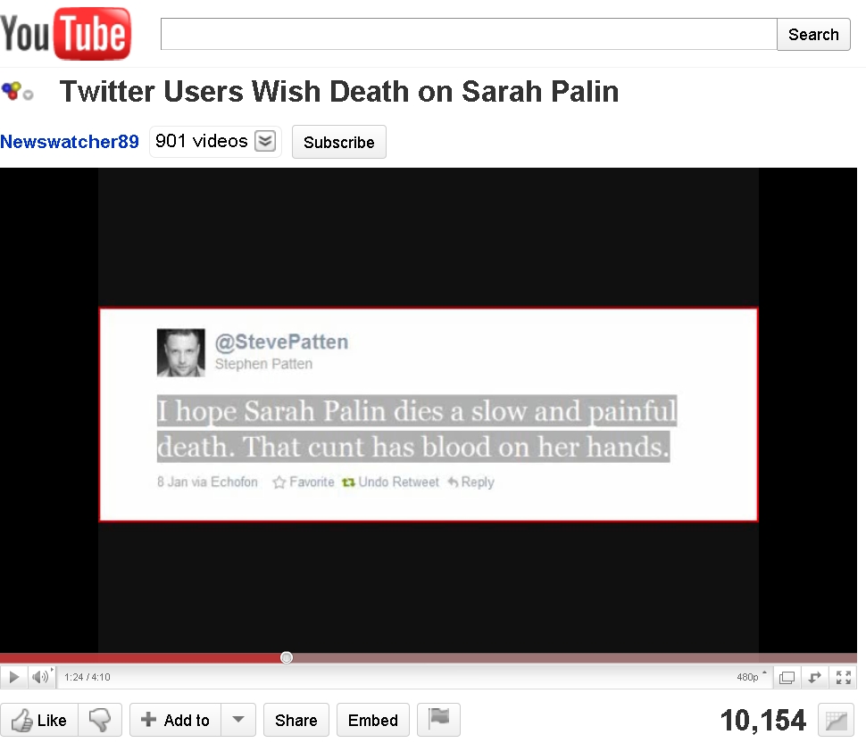
Task: Click the 10,154 view count
Action: 763,720
